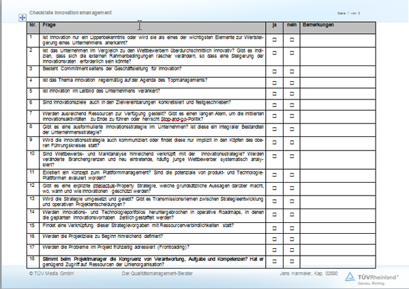Tick 'ja' for question 3 on Commitment
This screenshot has height=289, width=409.
pos(275,70)
